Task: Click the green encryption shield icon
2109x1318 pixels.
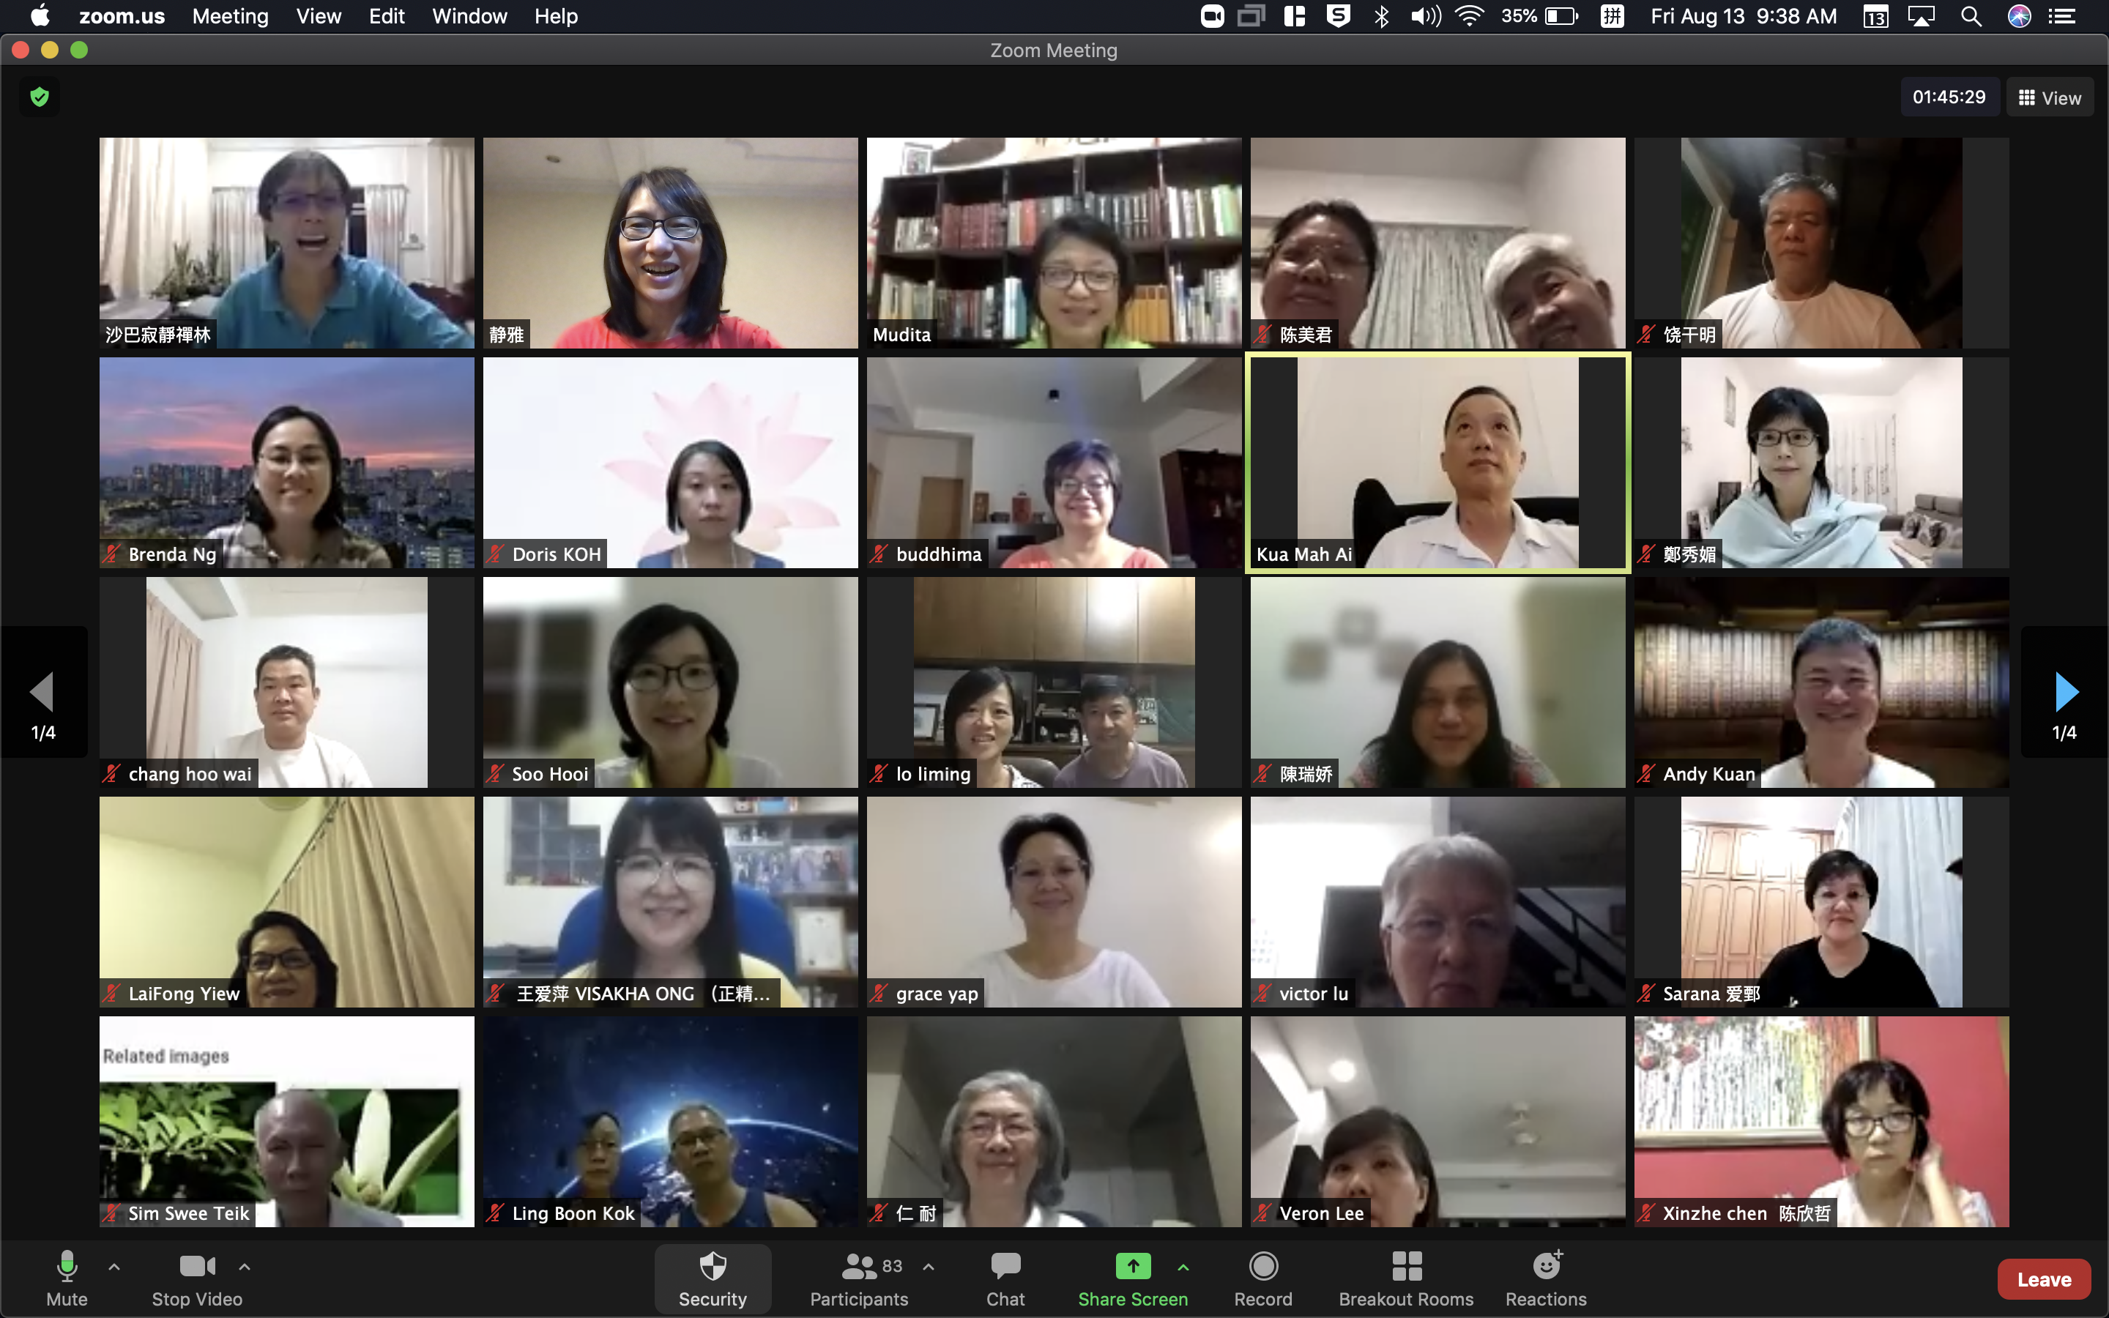Action: (x=40, y=97)
